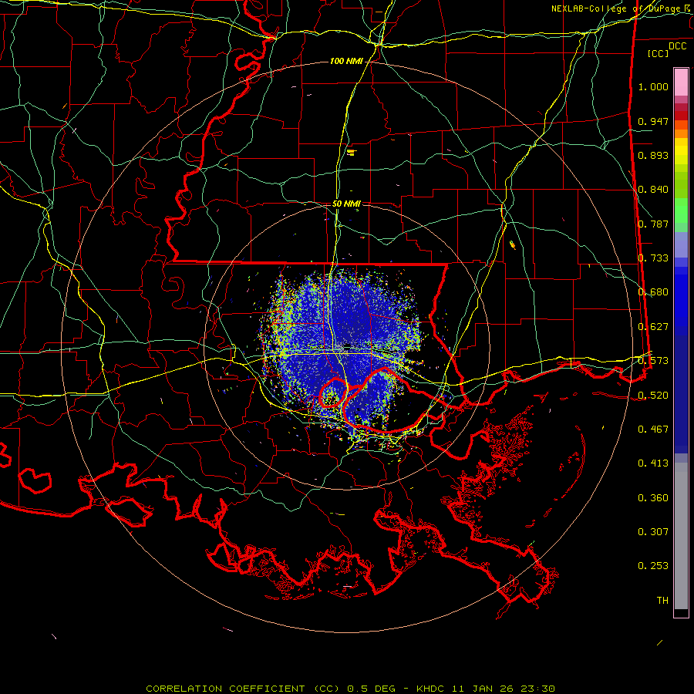Select the 0.573 scale value
This screenshot has height=694, width=694.
(653, 361)
